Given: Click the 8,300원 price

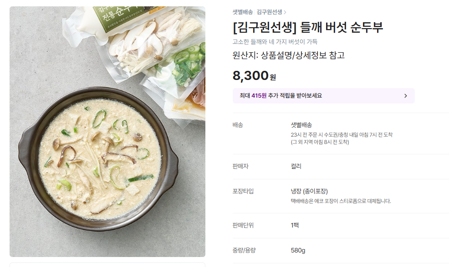Looking at the screenshot, I should [254, 76].
